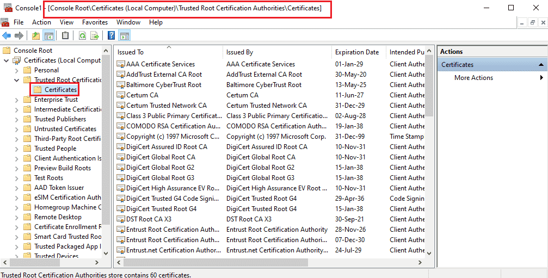Viewport: 548px width, 278px height.
Task: Click the certificate icon beside AddTrust External CA Root
Action: (x=121, y=75)
